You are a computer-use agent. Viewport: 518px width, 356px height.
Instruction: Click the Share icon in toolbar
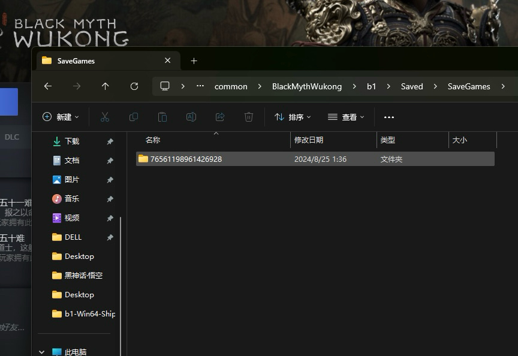pyautogui.click(x=219, y=117)
